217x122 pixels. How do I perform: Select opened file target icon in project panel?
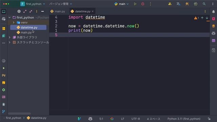19,12
